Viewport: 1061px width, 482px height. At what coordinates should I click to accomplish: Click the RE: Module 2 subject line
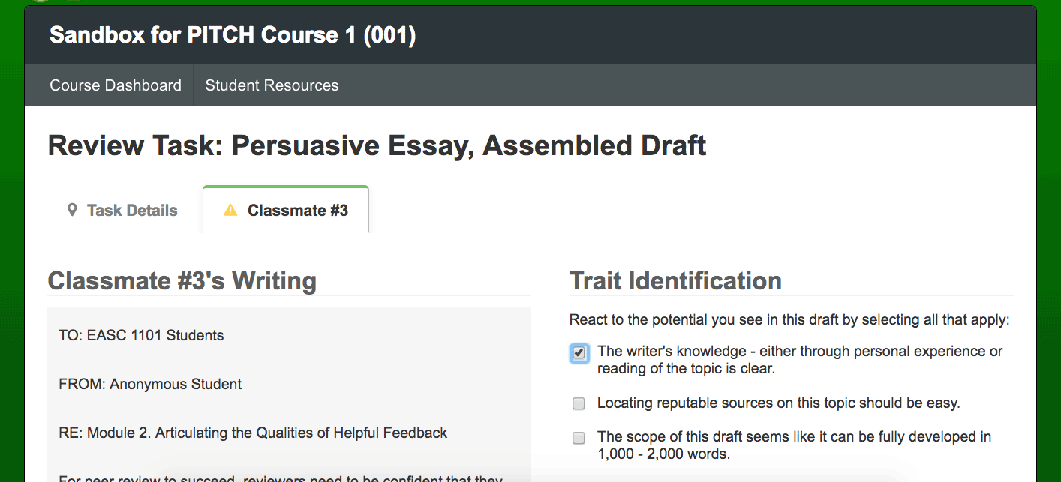[253, 433]
